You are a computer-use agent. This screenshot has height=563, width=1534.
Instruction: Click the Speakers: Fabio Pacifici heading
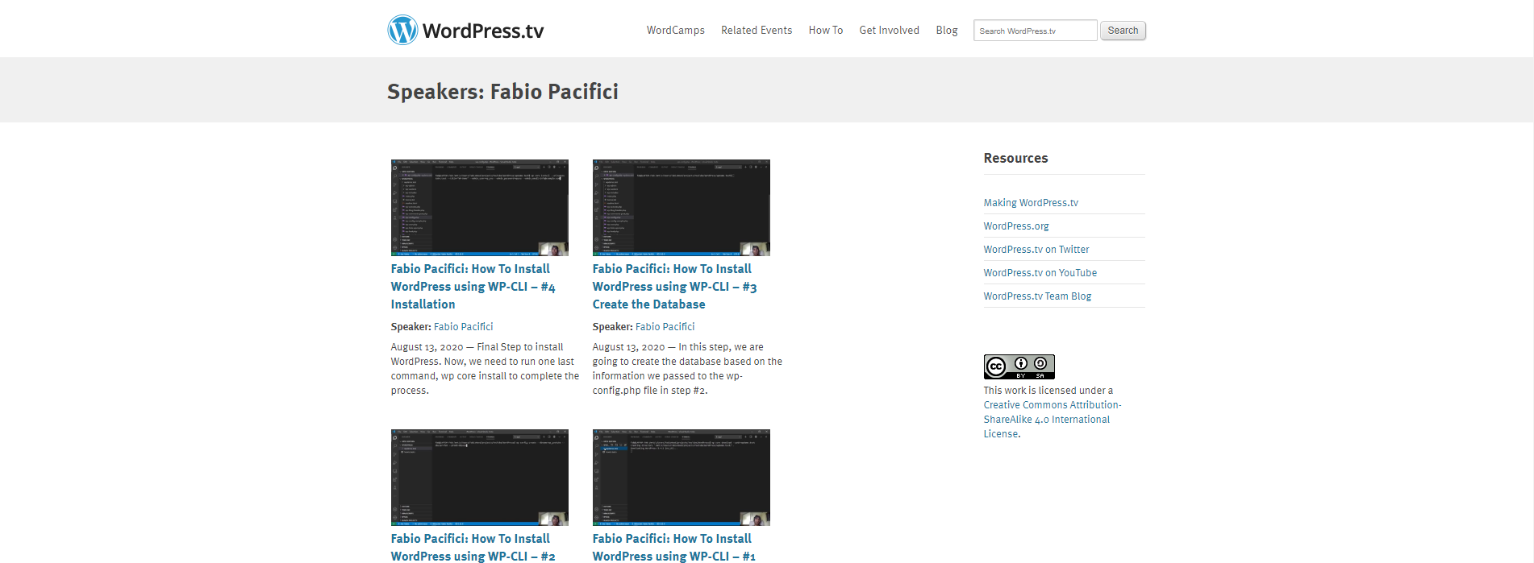502,92
